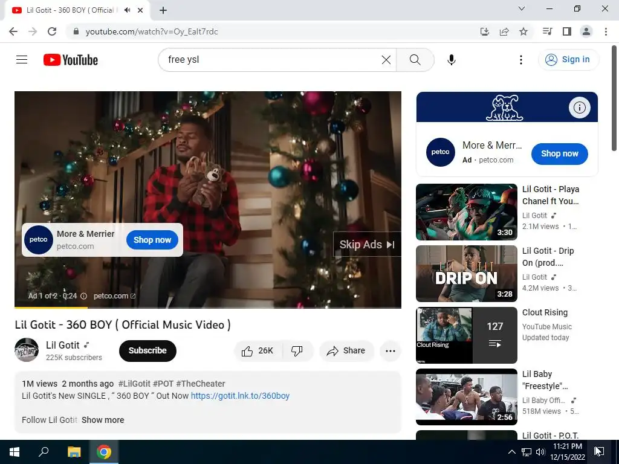Screen dimensions: 619x464
Task: Click the petco logo on ad overlay
Action: (38, 239)
